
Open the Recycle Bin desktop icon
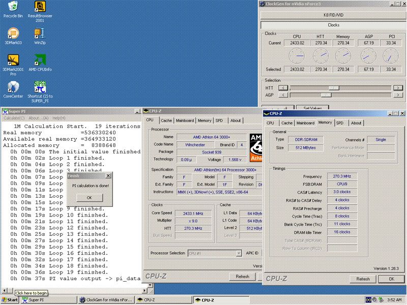pyautogui.click(x=13, y=10)
